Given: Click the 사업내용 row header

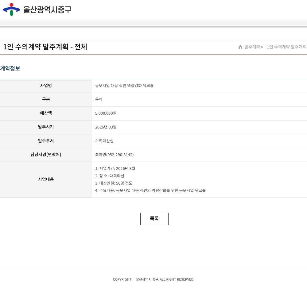Looking at the screenshot, I should click(x=46, y=179).
